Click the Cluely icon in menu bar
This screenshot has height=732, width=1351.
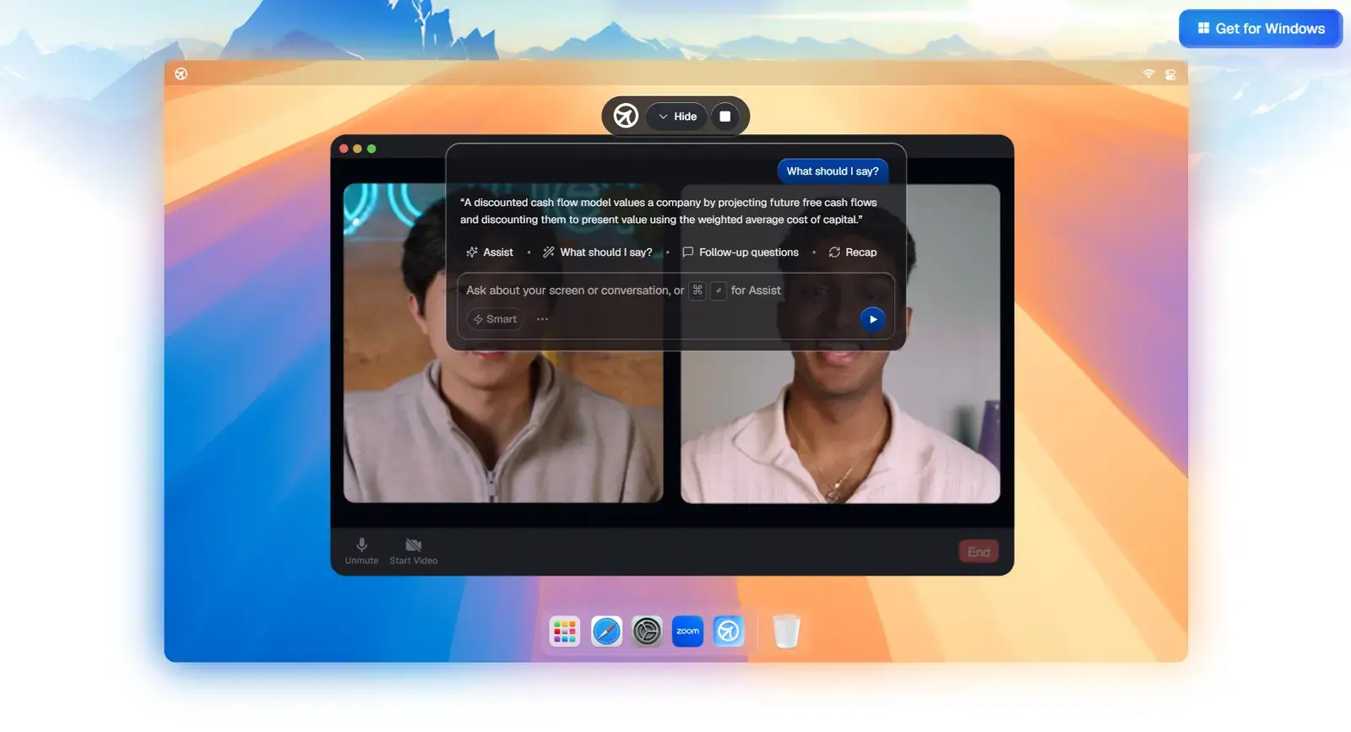[x=181, y=74]
